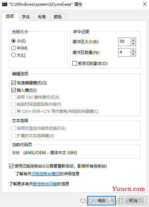Increase buffer size with up arrow

pyautogui.click(x=133, y=40)
